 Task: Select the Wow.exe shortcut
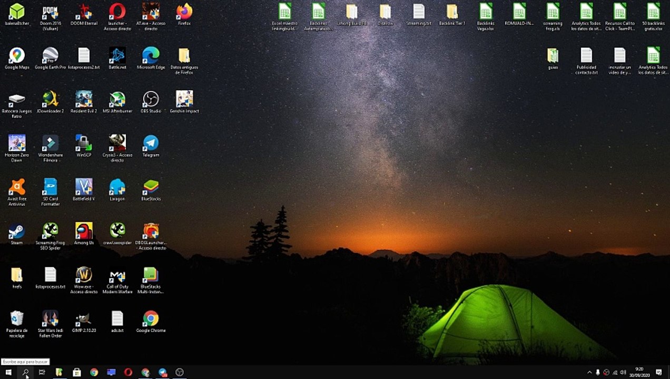(84, 280)
